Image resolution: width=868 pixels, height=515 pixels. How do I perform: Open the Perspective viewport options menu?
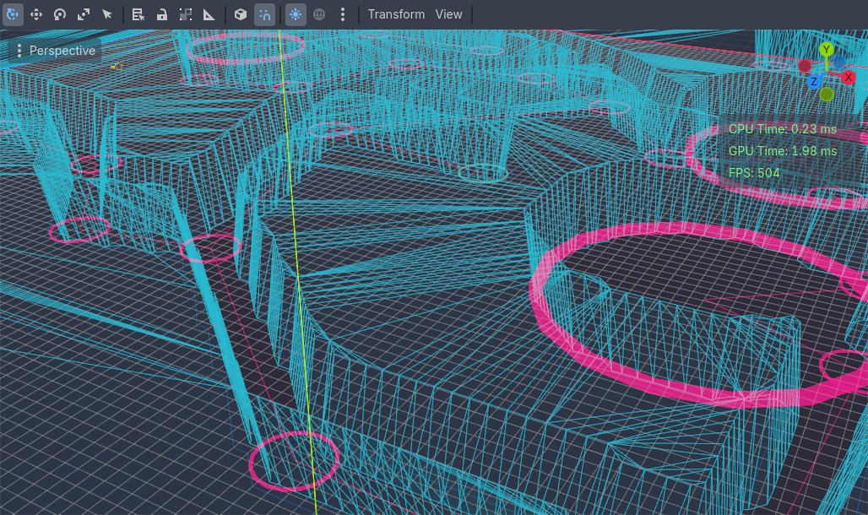point(19,51)
